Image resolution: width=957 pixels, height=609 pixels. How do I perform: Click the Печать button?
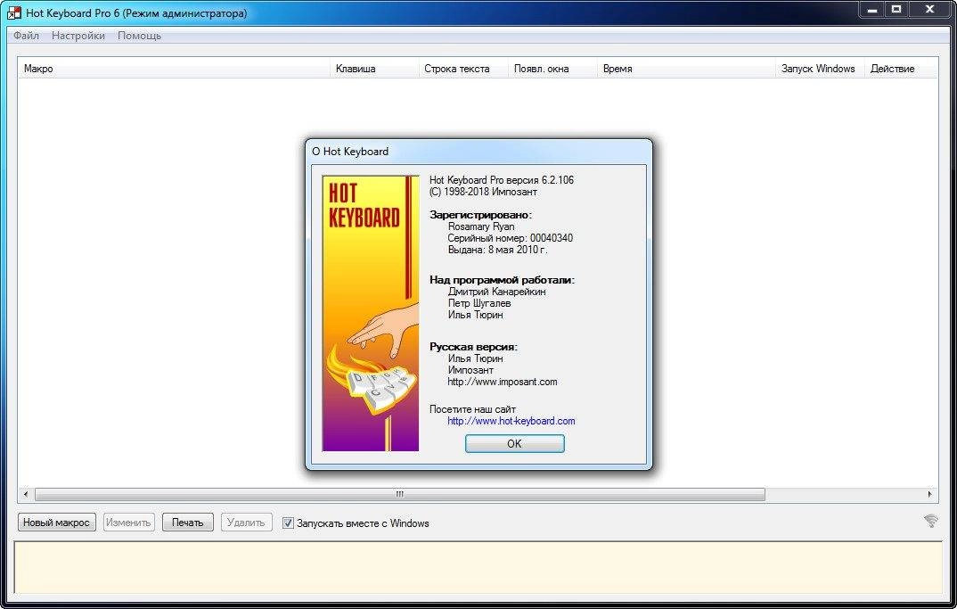[187, 523]
